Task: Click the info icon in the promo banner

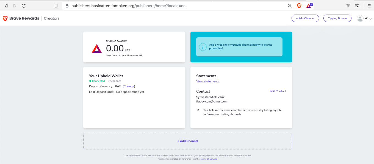Action: point(203,47)
